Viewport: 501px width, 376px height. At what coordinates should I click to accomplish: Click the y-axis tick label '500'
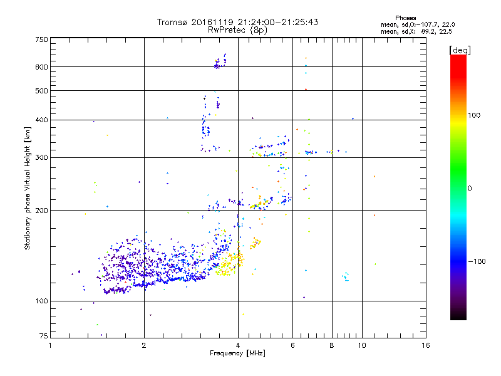point(41,91)
